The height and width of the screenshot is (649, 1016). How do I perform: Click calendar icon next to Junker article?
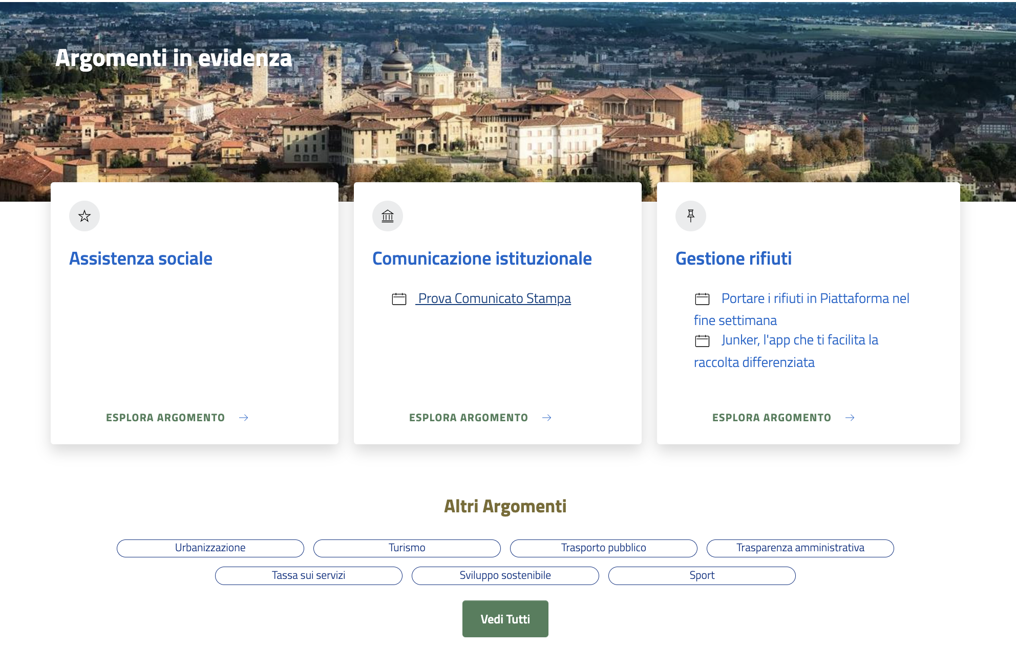[702, 341]
